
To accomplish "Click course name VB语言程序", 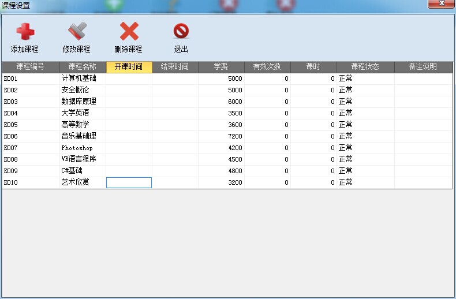I will pyautogui.click(x=79, y=159).
